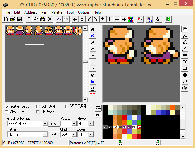Click the BG SET toolbar icon
Image resolution: width=195 pixels, height=148 pixels.
[x=159, y=19]
